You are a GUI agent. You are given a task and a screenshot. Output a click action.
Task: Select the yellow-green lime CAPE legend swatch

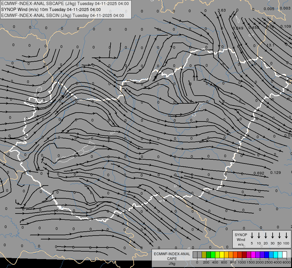217,255
